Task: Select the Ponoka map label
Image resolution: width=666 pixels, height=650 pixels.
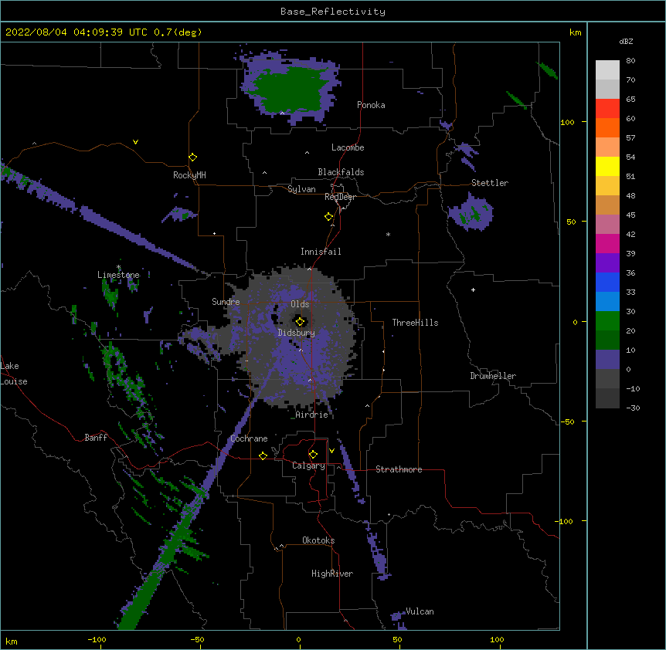Action: click(x=371, y=105)
